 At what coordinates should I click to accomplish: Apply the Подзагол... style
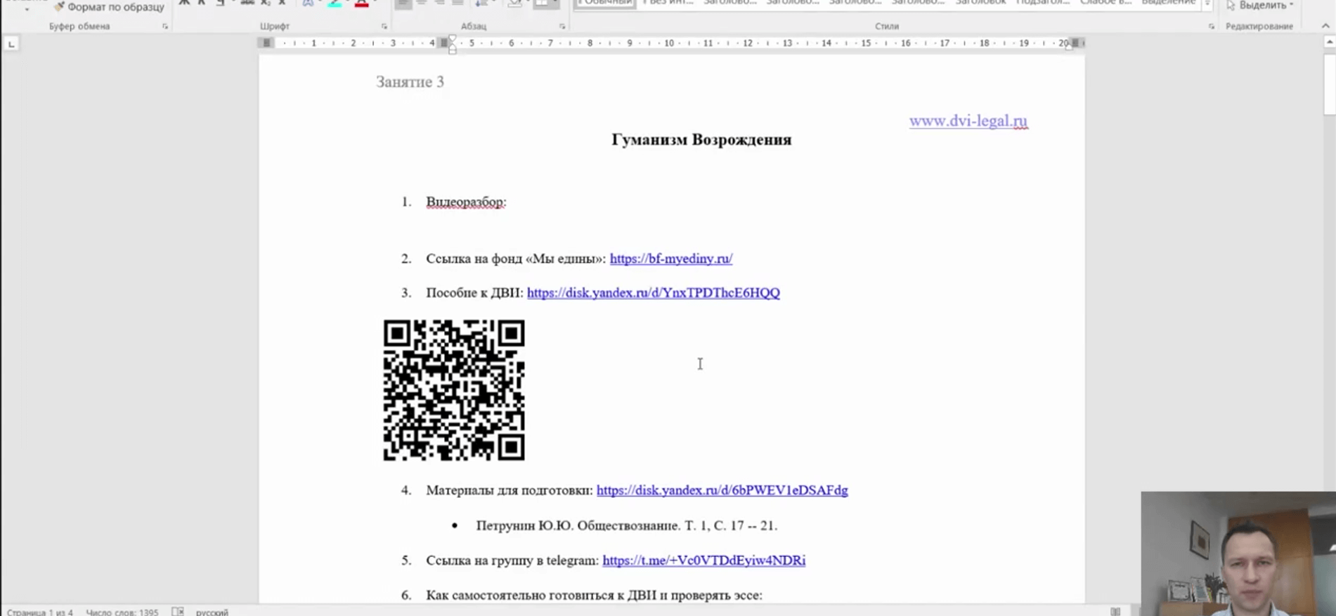[1043, 4]
